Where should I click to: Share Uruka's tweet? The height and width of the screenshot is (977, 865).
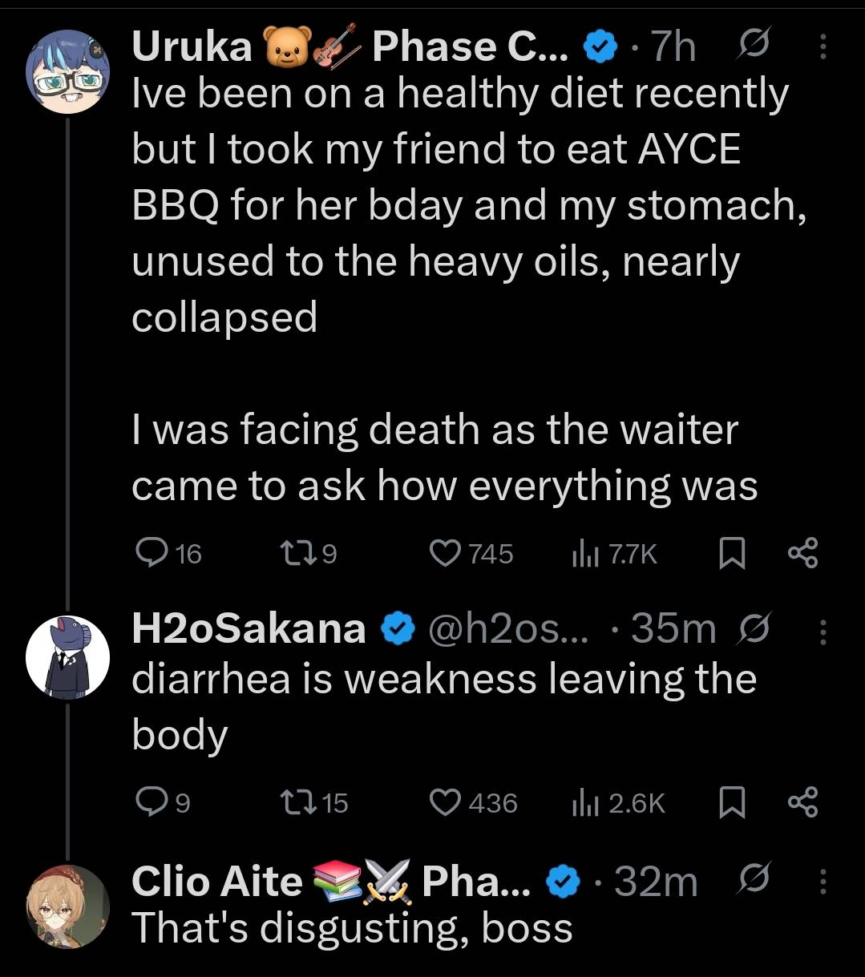pos(802,554)
